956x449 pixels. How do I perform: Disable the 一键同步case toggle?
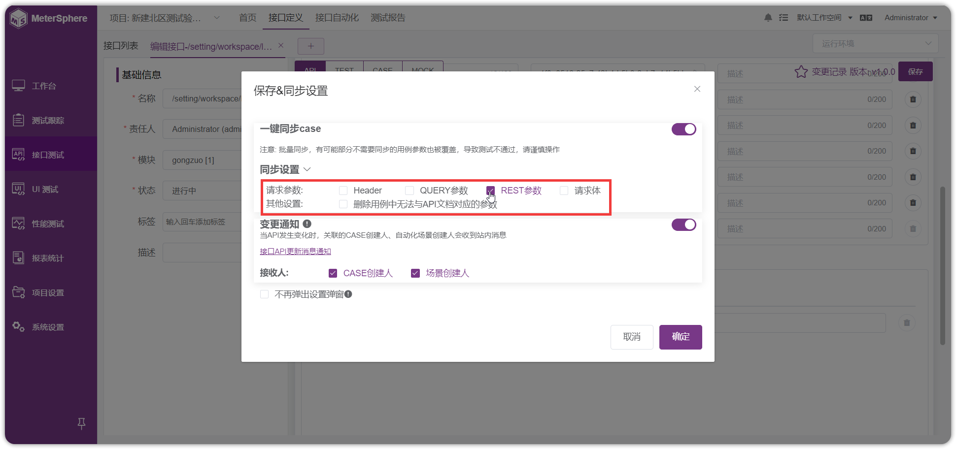click(683, 129)
